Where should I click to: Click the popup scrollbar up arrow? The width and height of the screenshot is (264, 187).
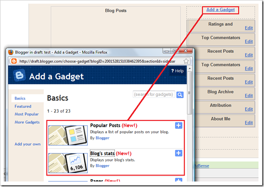190,69
